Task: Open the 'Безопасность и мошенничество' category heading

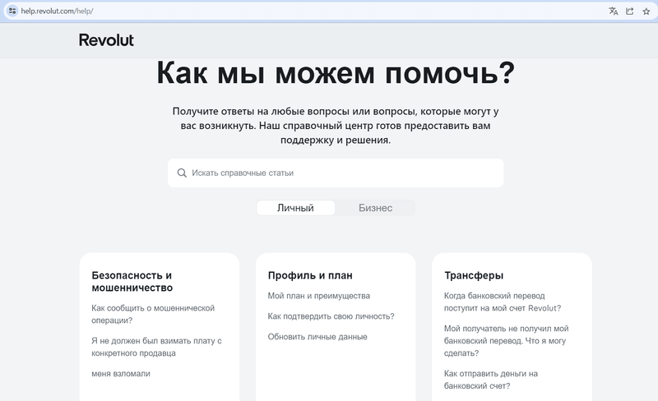Action: 132,282
